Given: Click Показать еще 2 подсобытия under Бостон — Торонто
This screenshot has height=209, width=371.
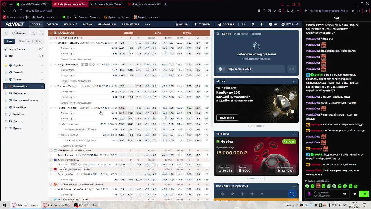Looking at the screenshot, I should 76,102.
